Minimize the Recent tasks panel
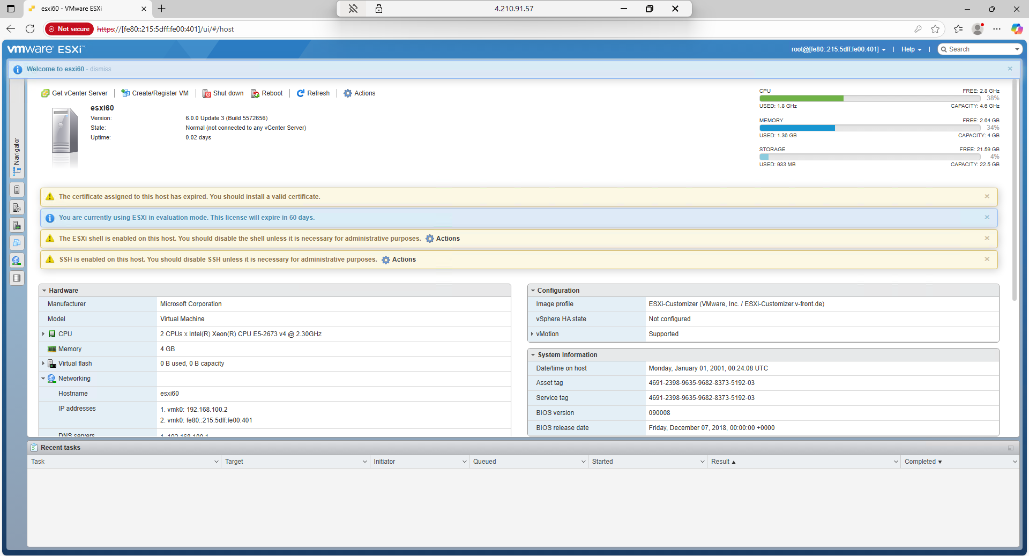1029x556 pixels. tap(1011, 448)
